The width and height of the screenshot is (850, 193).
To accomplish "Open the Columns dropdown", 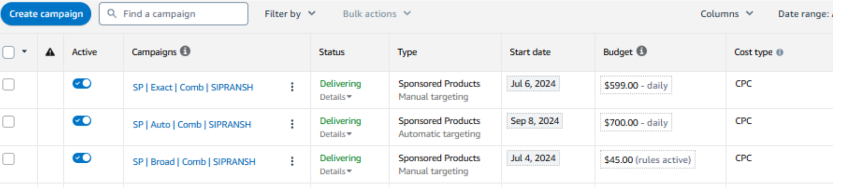I will click(727, 14).
